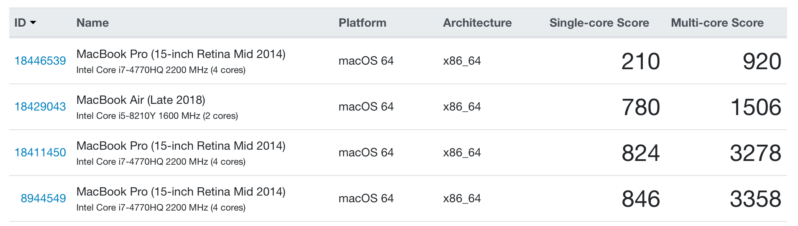Click the Intel Core i5-8210Y processor text
Viewport: 798px width, 226px height.
157,116
